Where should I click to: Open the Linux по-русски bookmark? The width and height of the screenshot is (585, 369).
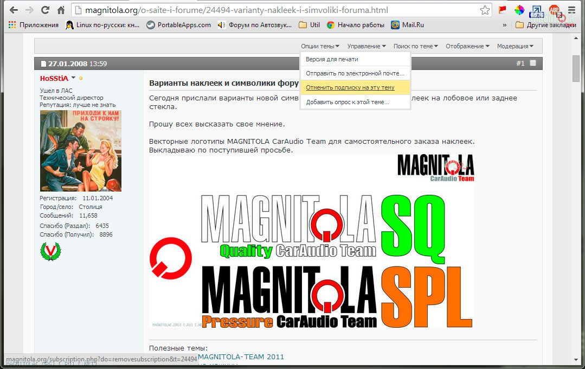pyautogui.click(x=102, y=25)
